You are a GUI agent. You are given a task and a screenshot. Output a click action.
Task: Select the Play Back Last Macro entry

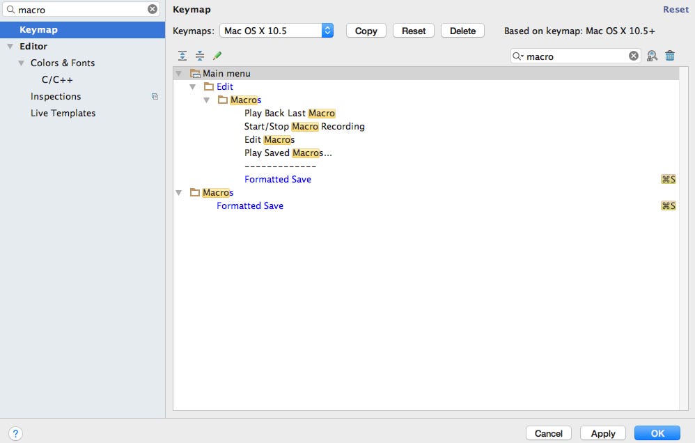290,113
